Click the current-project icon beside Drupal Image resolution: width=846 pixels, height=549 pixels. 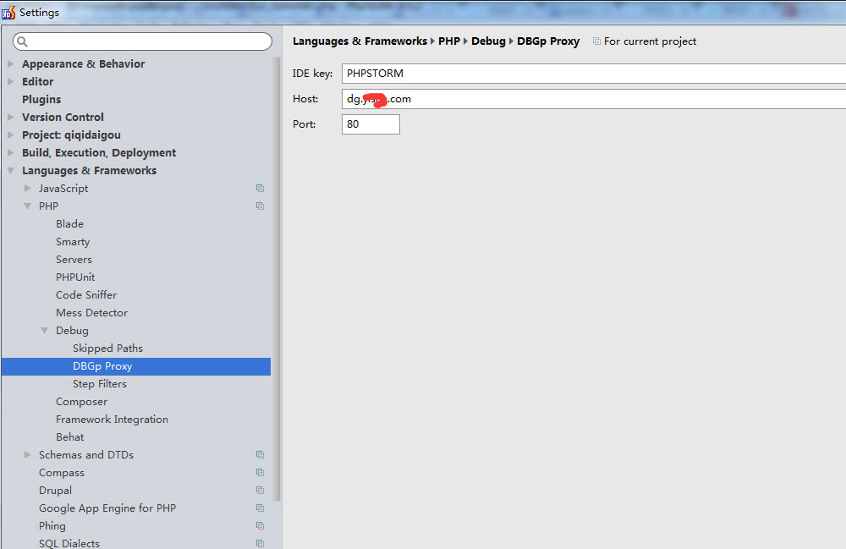[x=260, y=490]
